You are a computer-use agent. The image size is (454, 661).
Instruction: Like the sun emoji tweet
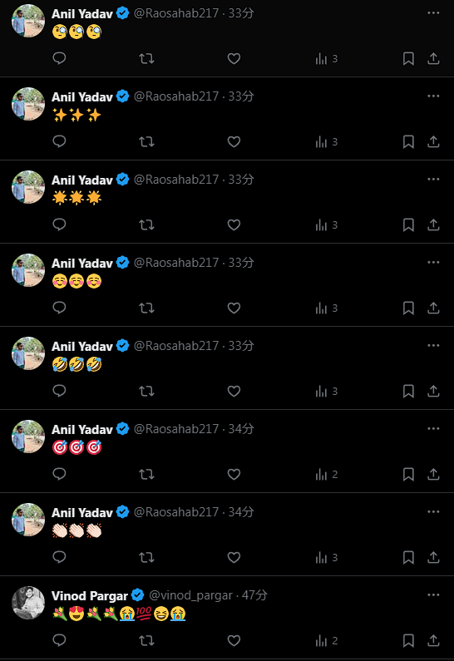[234, 224]
